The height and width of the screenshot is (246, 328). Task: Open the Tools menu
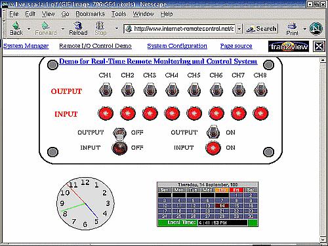pyautogui.click(x=119, y=14)
